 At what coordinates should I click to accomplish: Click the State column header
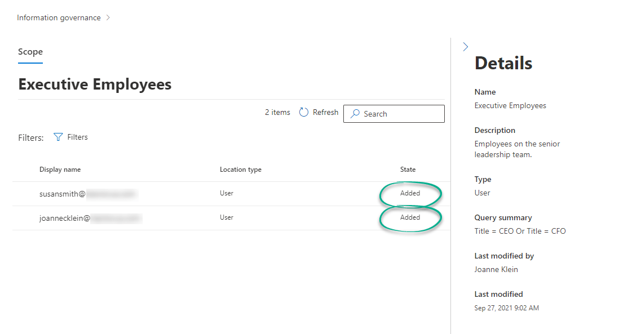click(408, 169)
